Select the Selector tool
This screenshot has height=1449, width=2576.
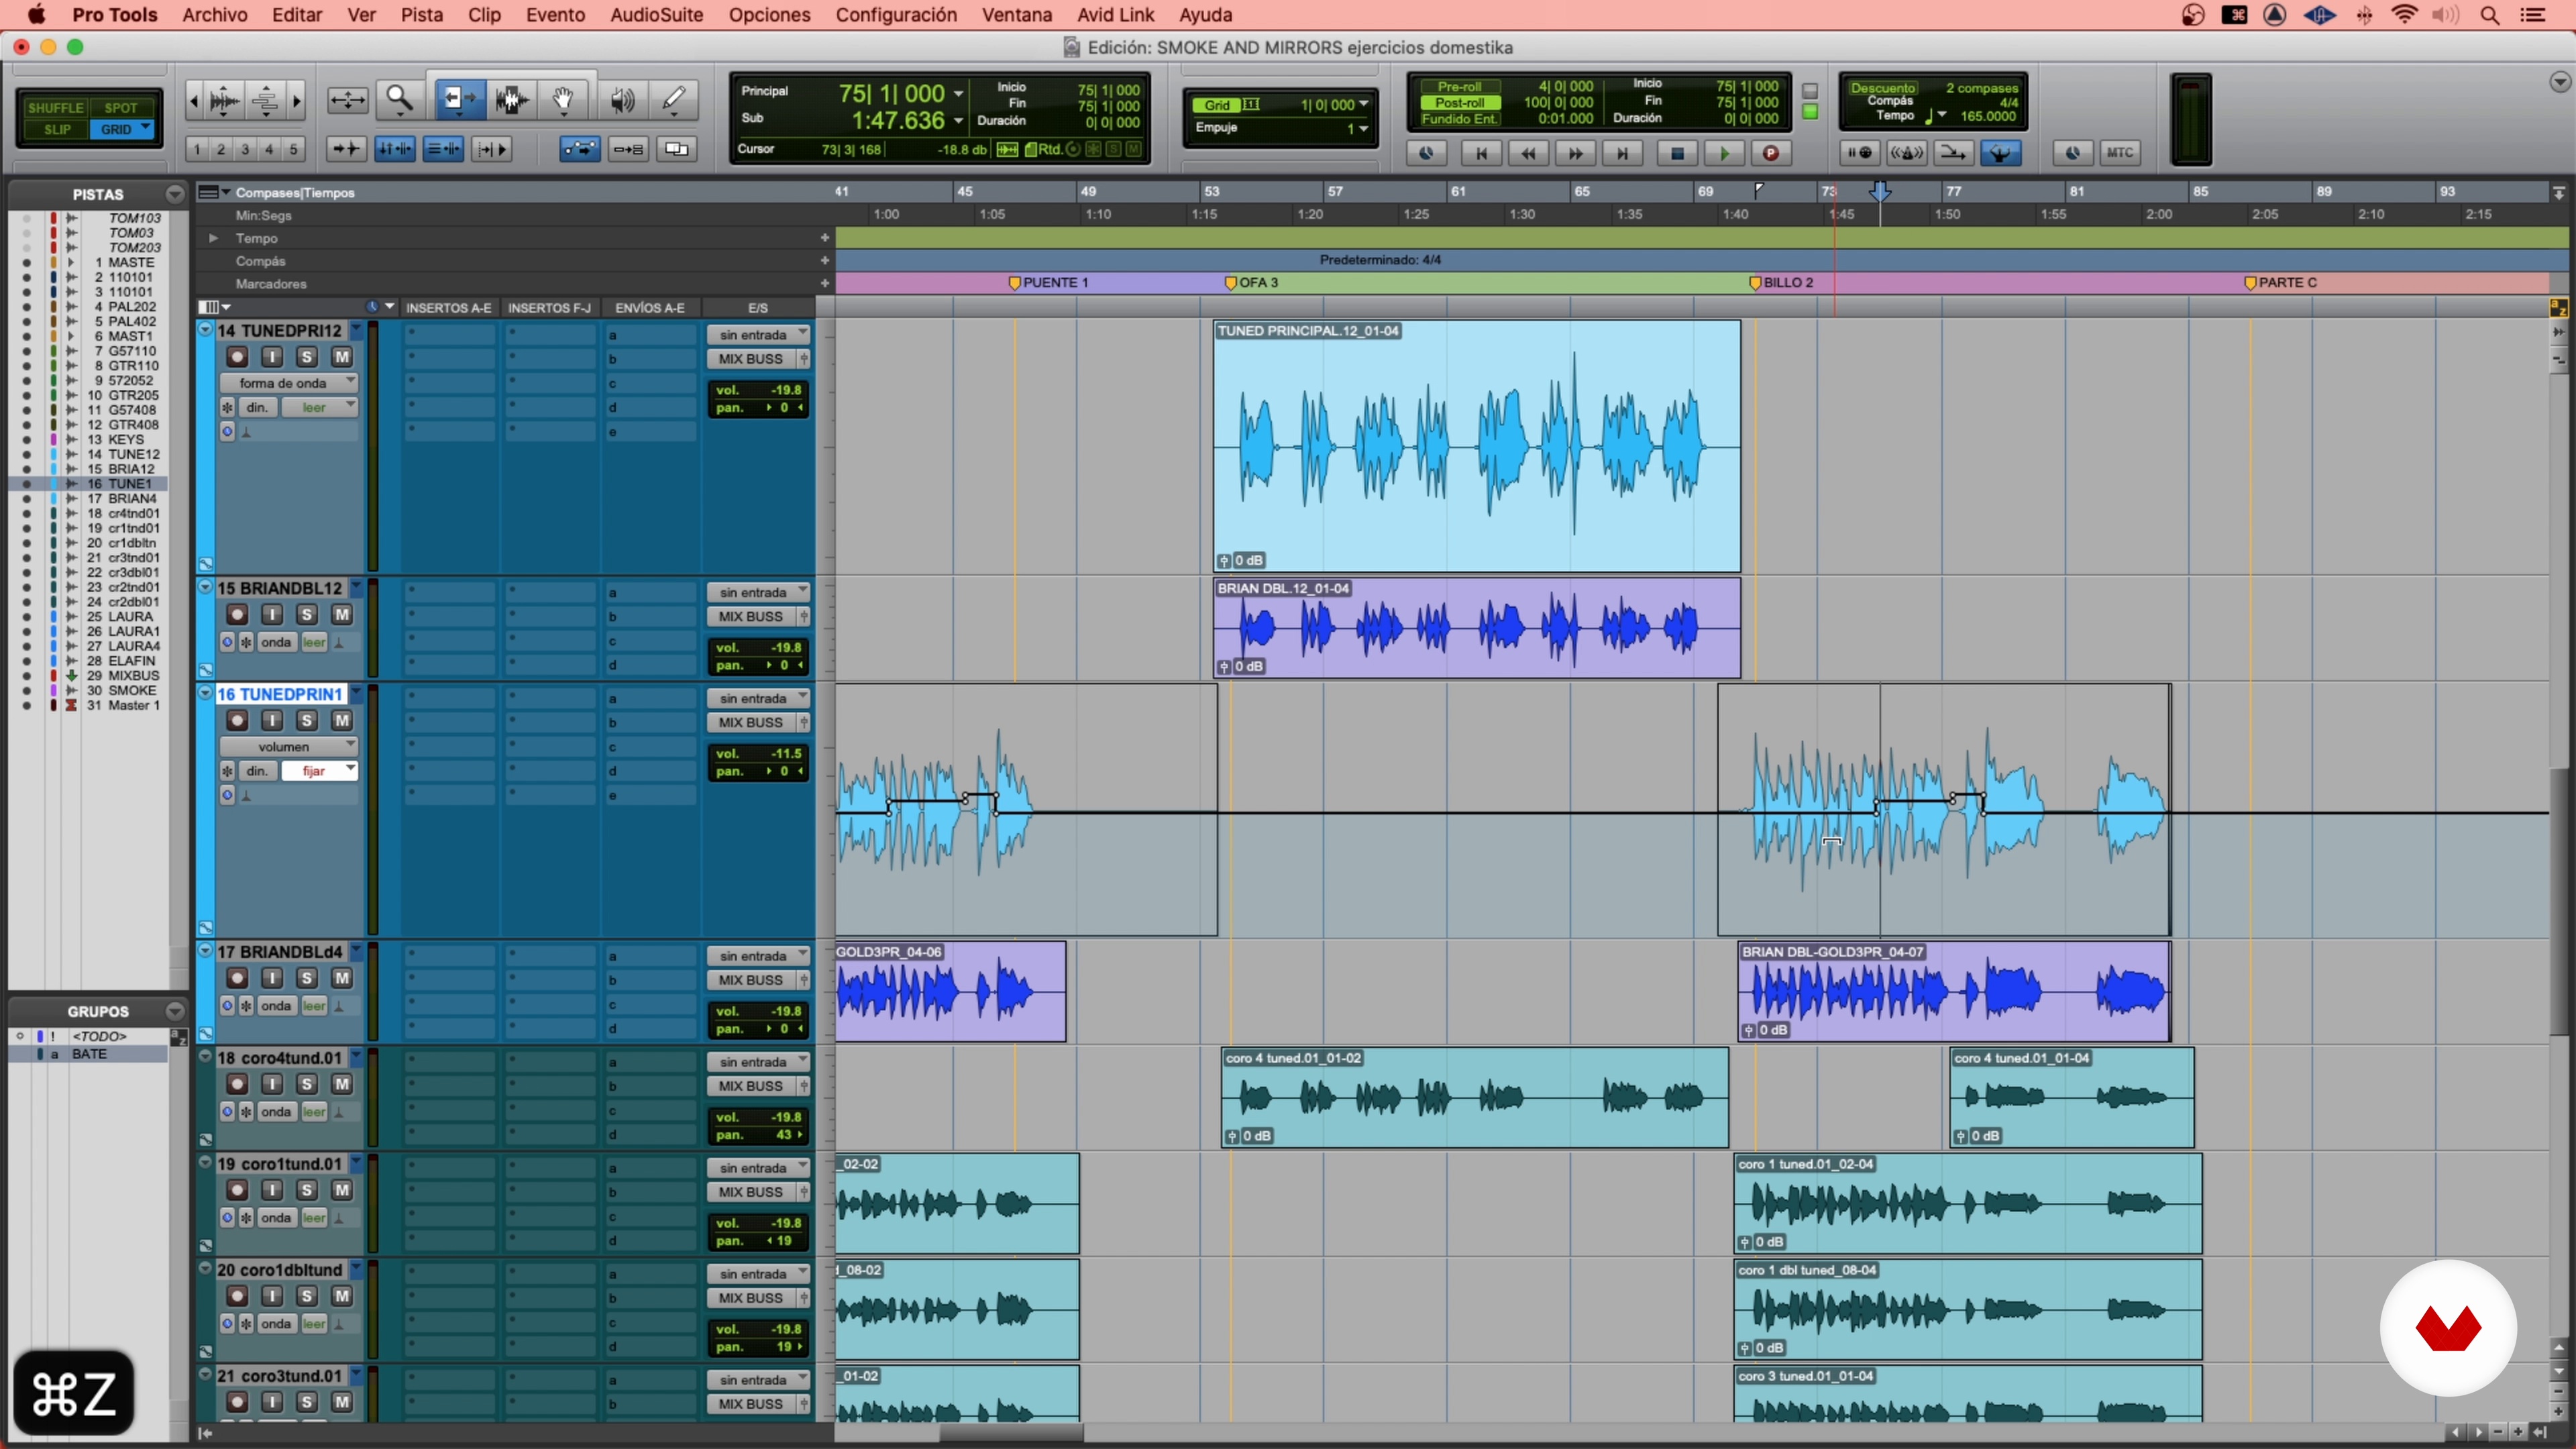tap(512, 99)
